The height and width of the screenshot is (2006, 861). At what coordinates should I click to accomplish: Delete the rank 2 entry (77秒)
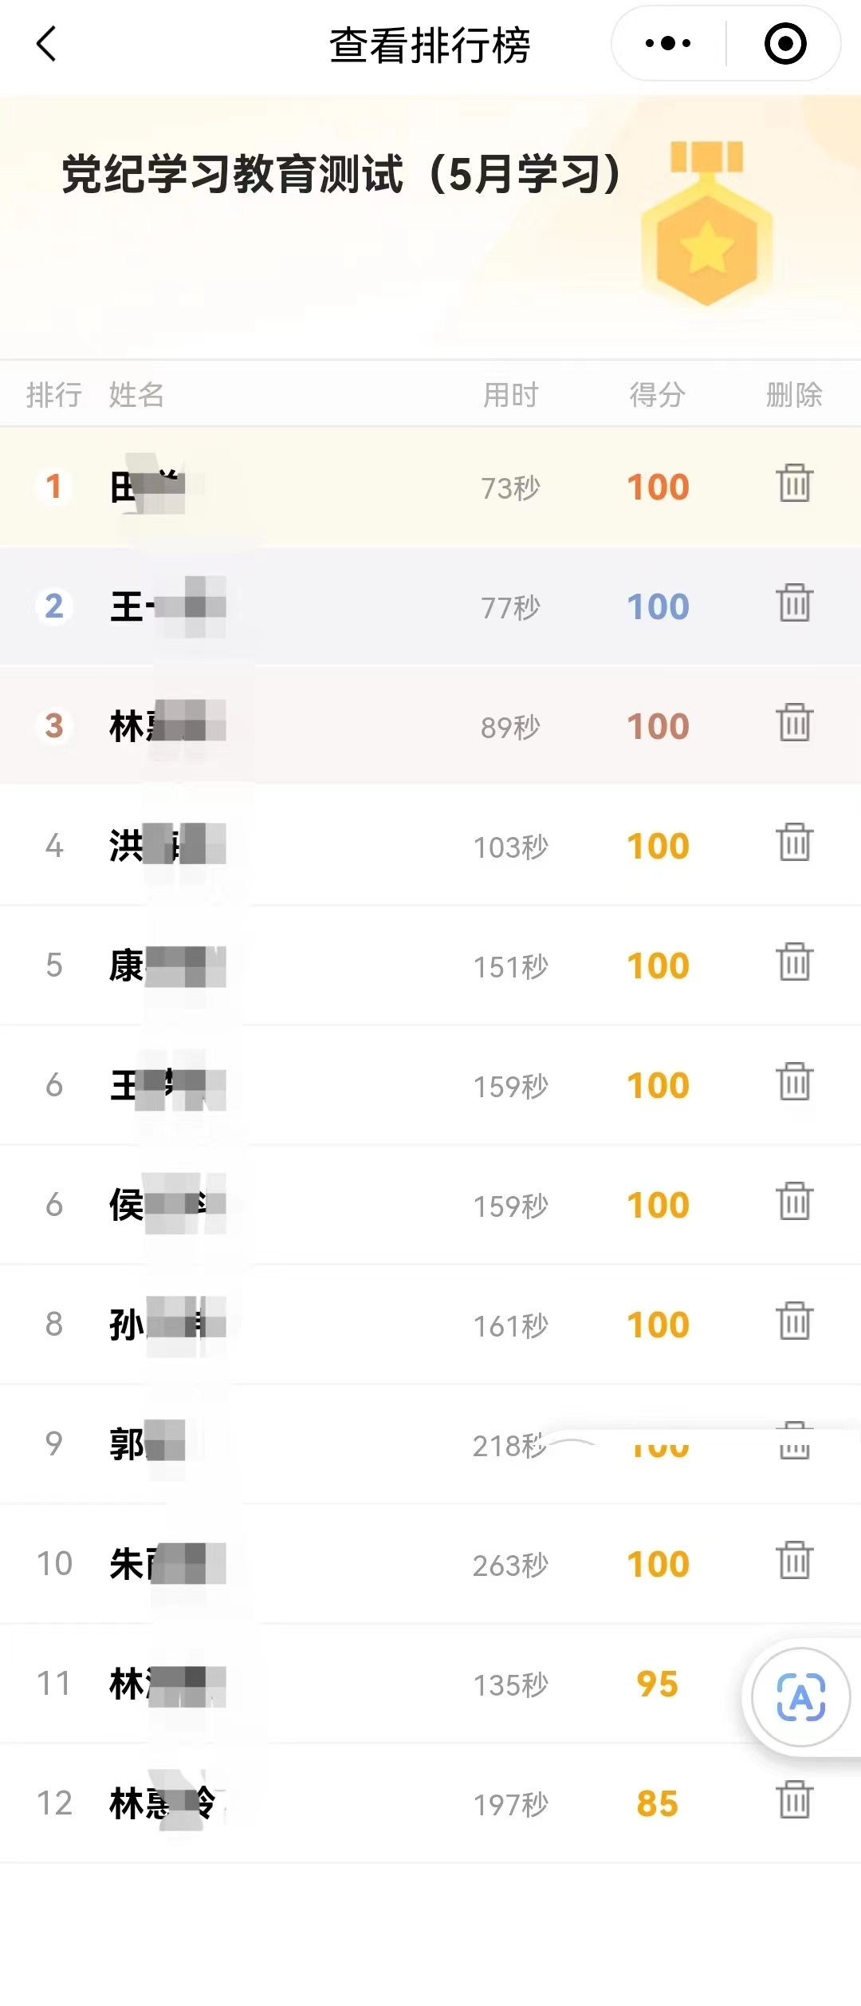click(794, 602)
